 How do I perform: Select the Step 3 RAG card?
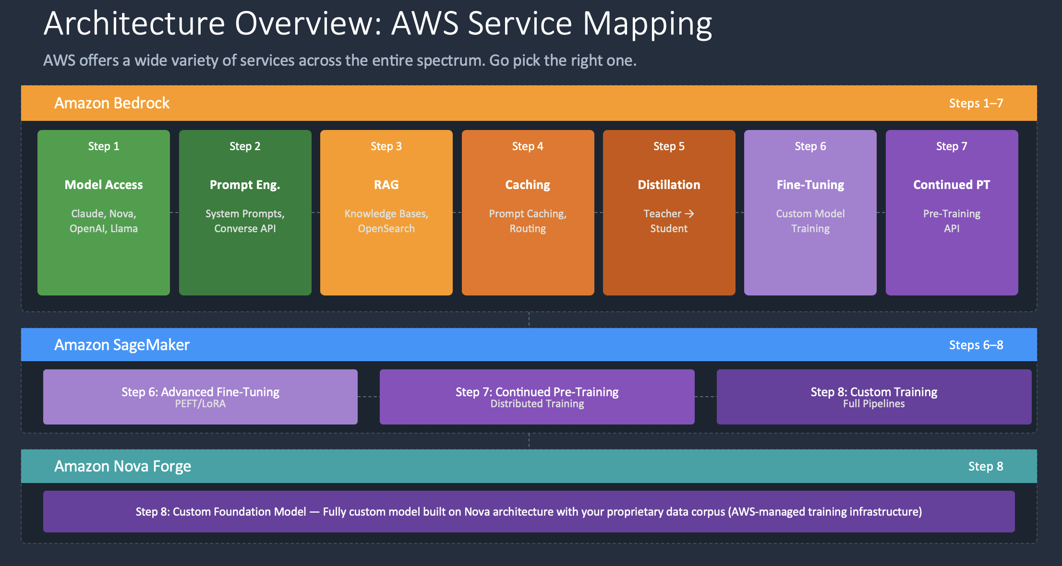[x=386, y=212]
